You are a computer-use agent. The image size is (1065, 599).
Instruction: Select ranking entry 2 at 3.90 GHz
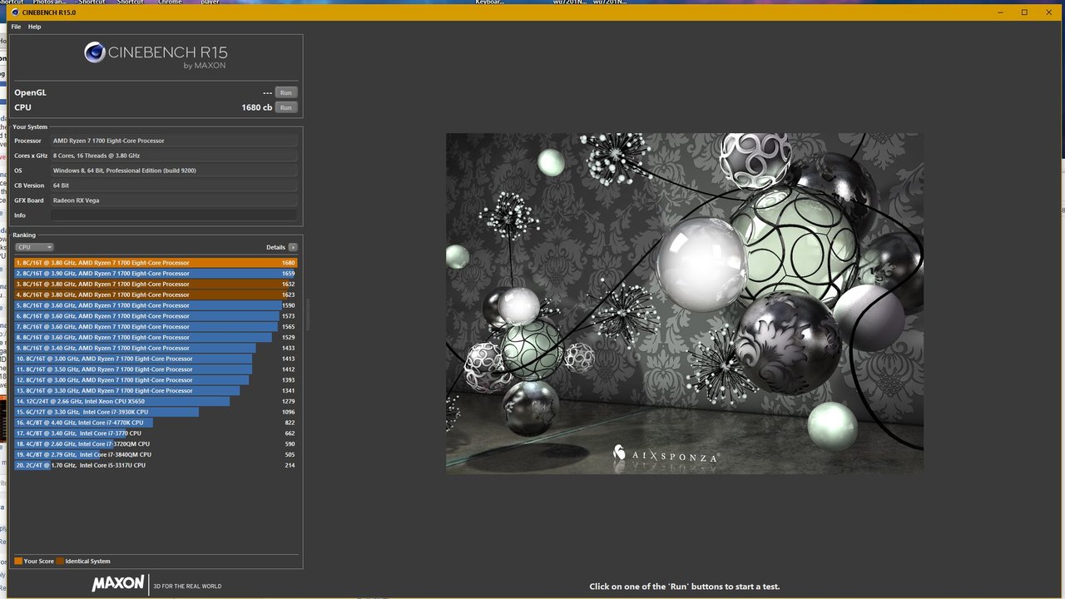(x=156, y=273)
